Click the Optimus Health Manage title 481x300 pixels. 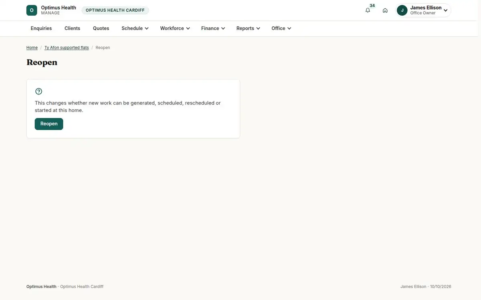59,10
